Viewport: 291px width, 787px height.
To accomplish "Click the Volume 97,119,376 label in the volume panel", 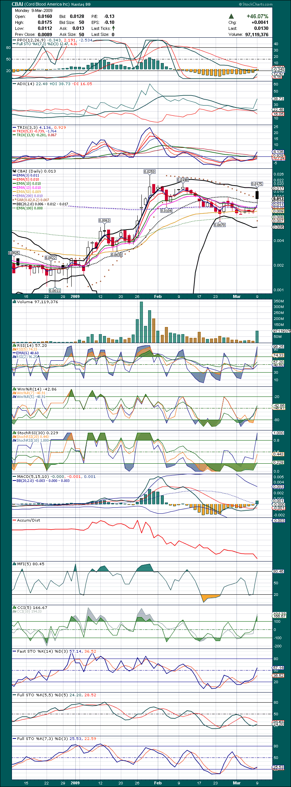I will pos(38,302).
